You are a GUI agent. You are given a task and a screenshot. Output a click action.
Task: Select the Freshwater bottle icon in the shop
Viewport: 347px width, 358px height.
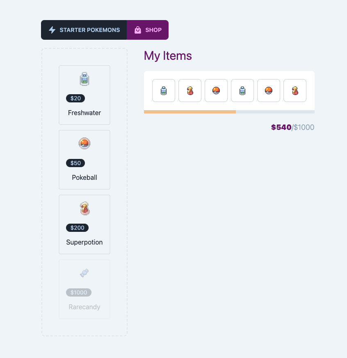[84, 79]
